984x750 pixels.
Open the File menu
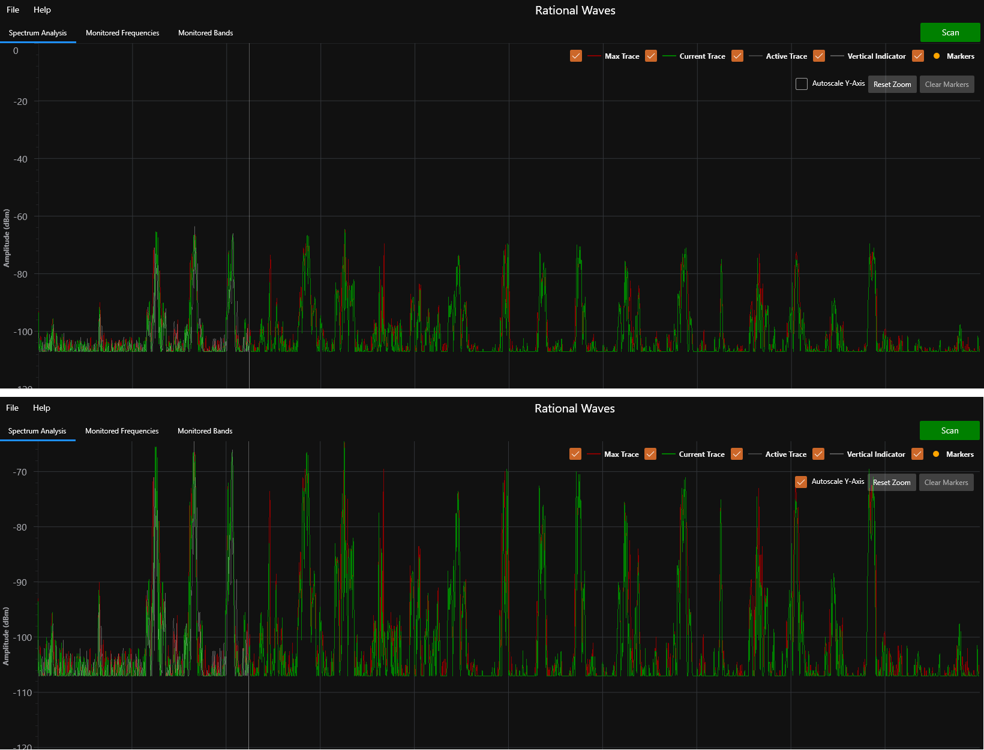click(x=13, y=10)
